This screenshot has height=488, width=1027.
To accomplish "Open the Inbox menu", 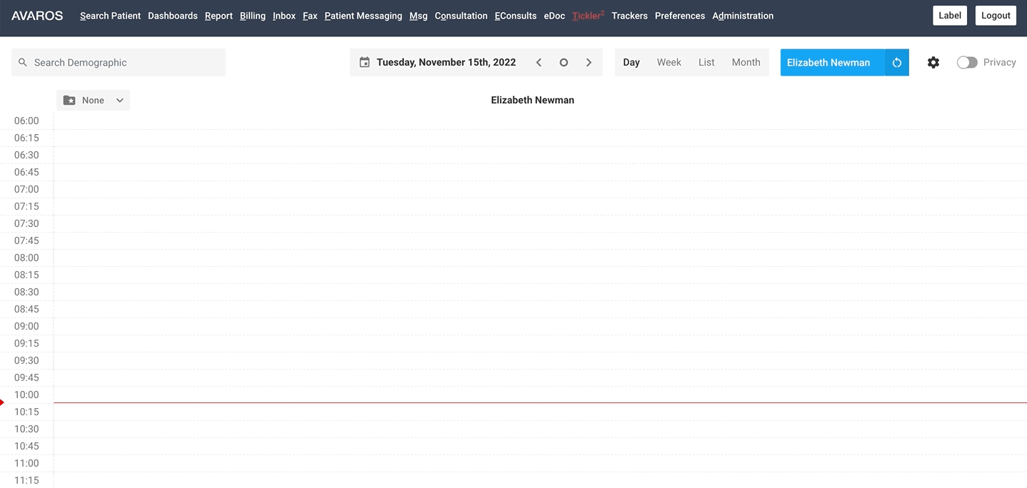I will (x=284, y=16).
